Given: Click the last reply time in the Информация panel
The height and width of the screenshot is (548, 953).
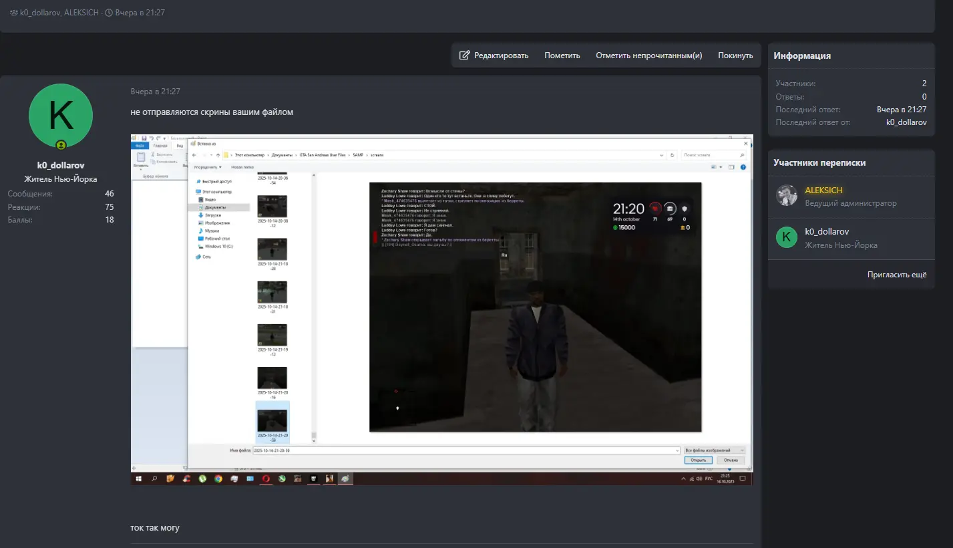Looking at the screenshot, I should (x=902, y=110).
